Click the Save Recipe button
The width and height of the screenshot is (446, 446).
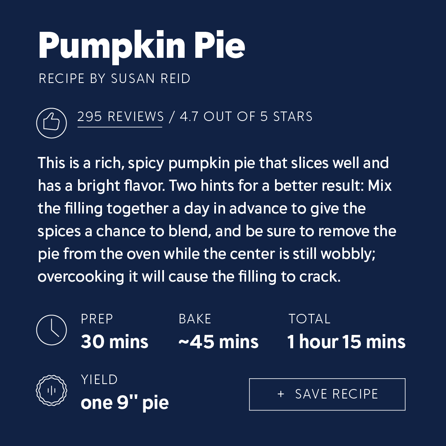[x=327, y=394]
